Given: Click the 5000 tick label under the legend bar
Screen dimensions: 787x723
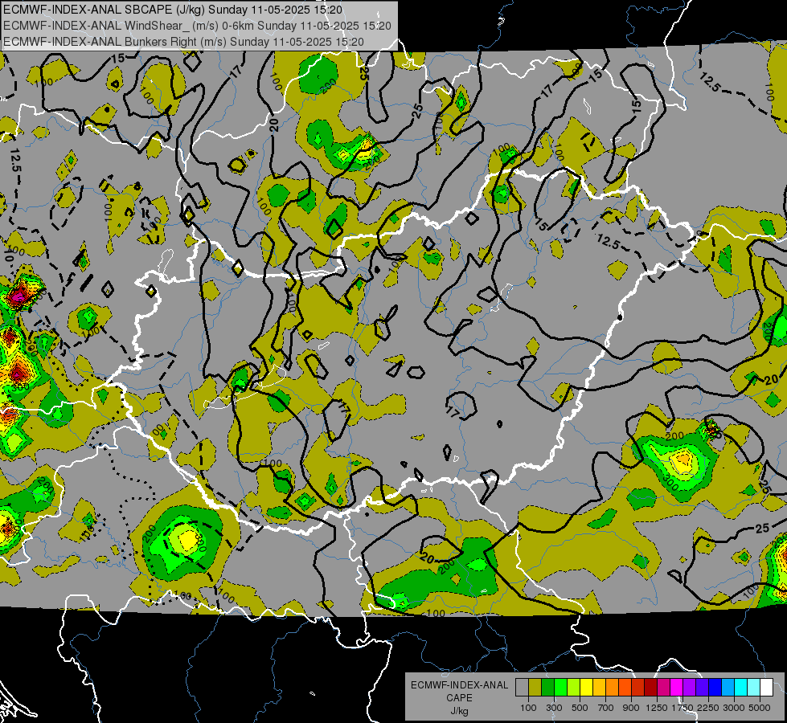Looking at the screenshot, I should coord(760,708).
